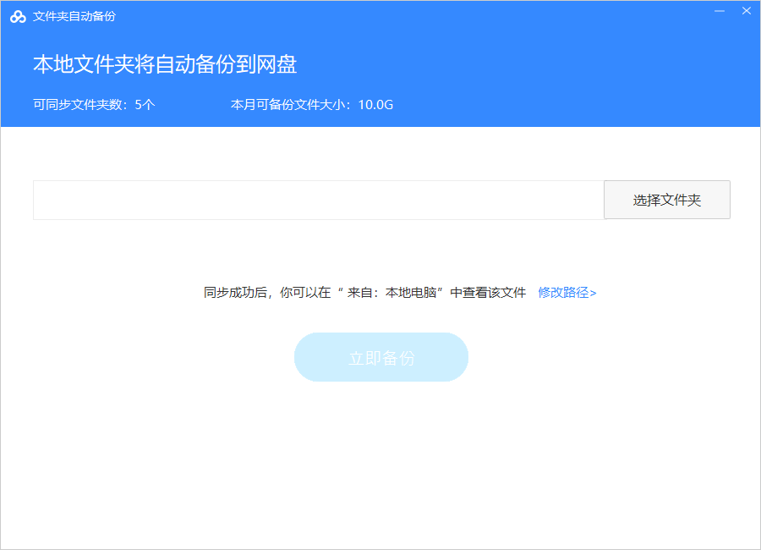Click the text 本月可备份文件大小：10.0G
This screenshot has height=550, width=761.
[x=311, y=104]
